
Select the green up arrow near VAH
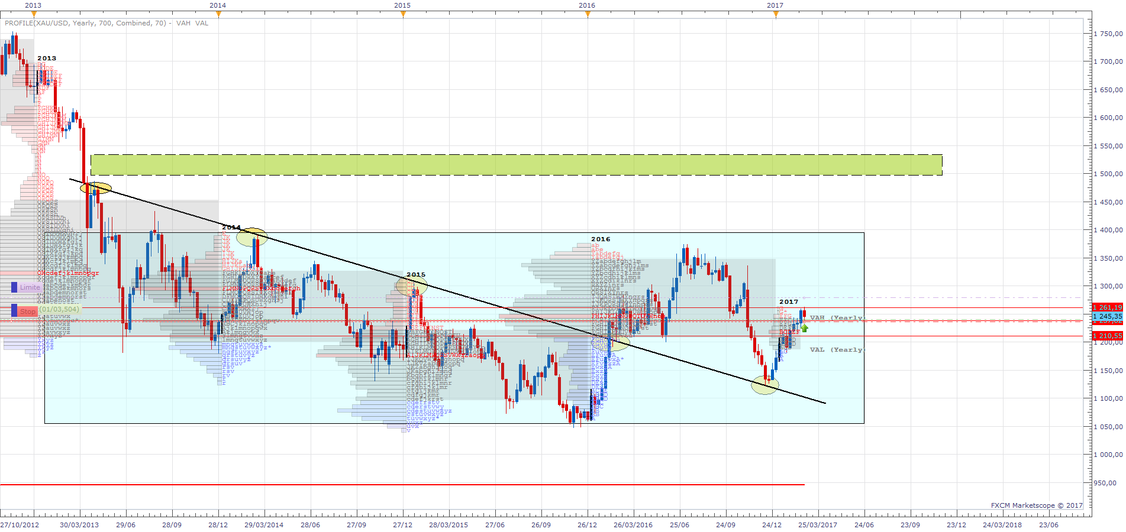[x=805, y=328]
